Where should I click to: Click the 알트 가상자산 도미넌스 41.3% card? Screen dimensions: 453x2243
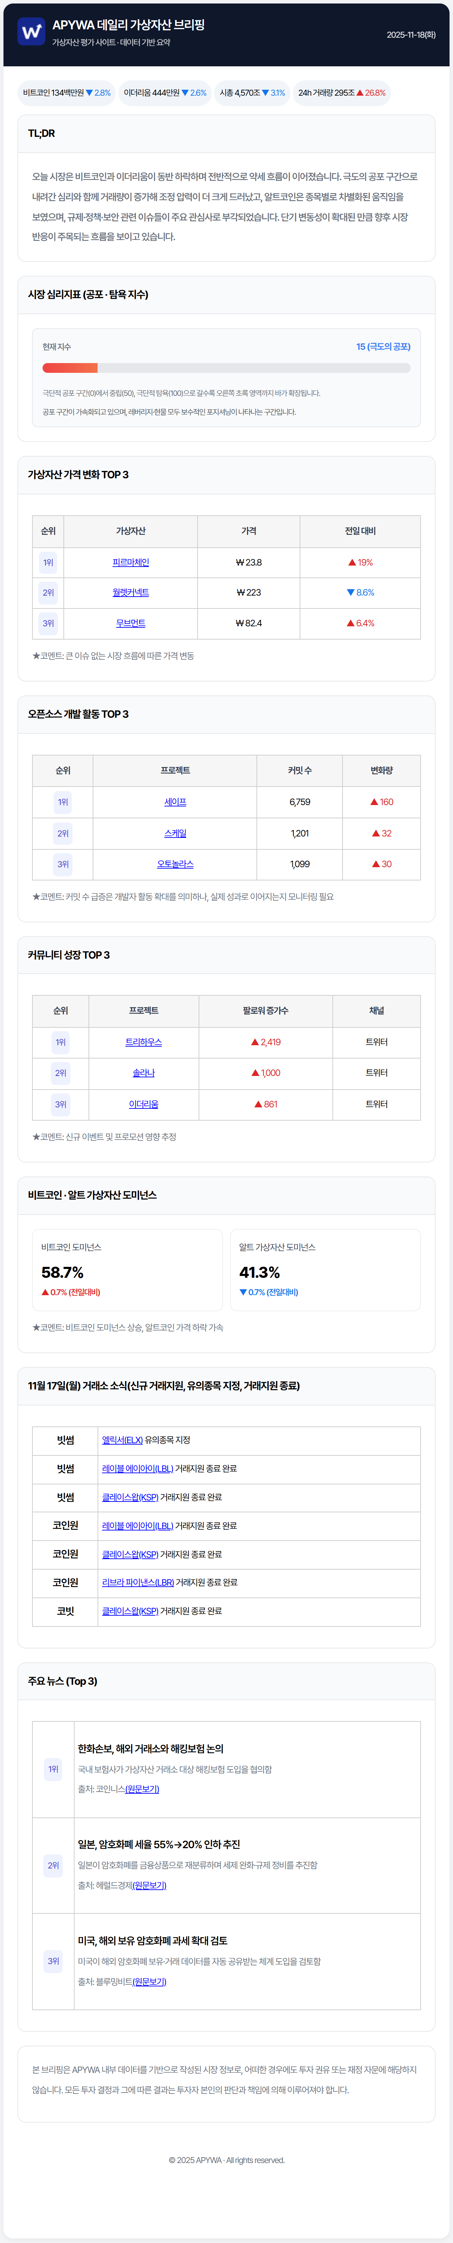(x=324, y=1270)
